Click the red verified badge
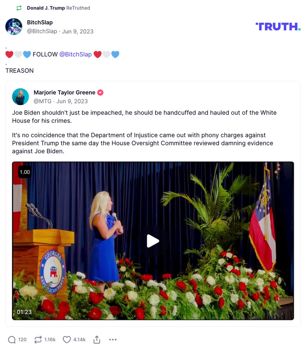Screen dimensions: 306x349 point(100,93)
